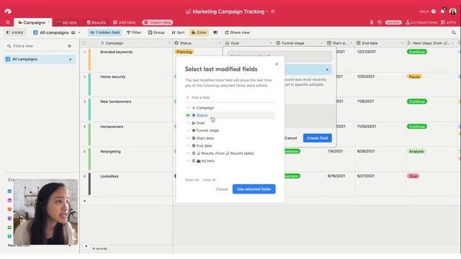
Task: Open the Next steps column dropdown arrow
Action: 453,43
